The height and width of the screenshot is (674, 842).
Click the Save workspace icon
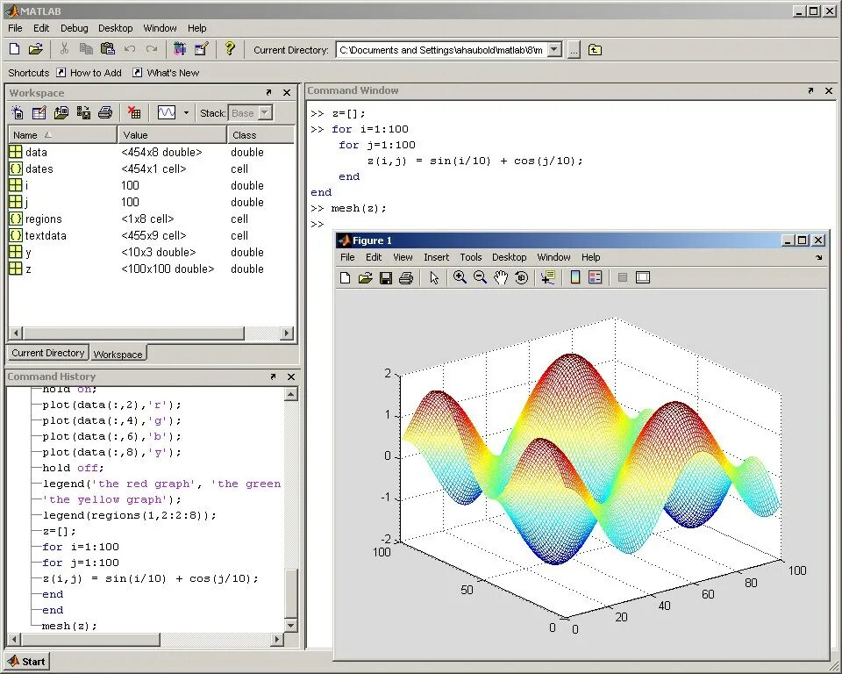point(83,112)
